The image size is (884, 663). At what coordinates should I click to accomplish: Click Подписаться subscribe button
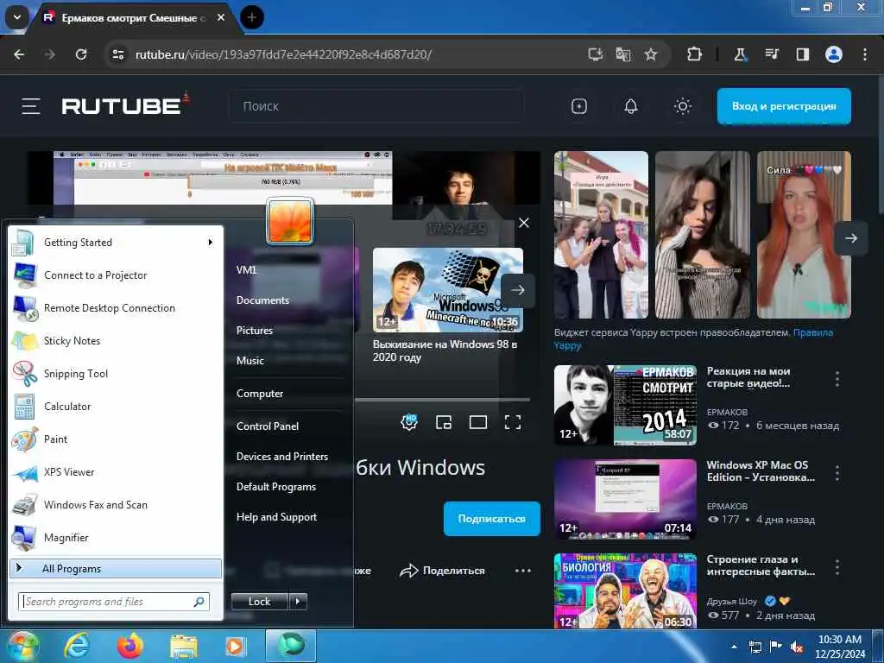click(x=491, y=519)
